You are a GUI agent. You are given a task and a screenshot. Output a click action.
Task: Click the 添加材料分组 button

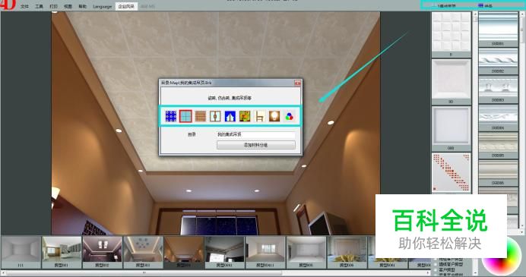point(256,145)
